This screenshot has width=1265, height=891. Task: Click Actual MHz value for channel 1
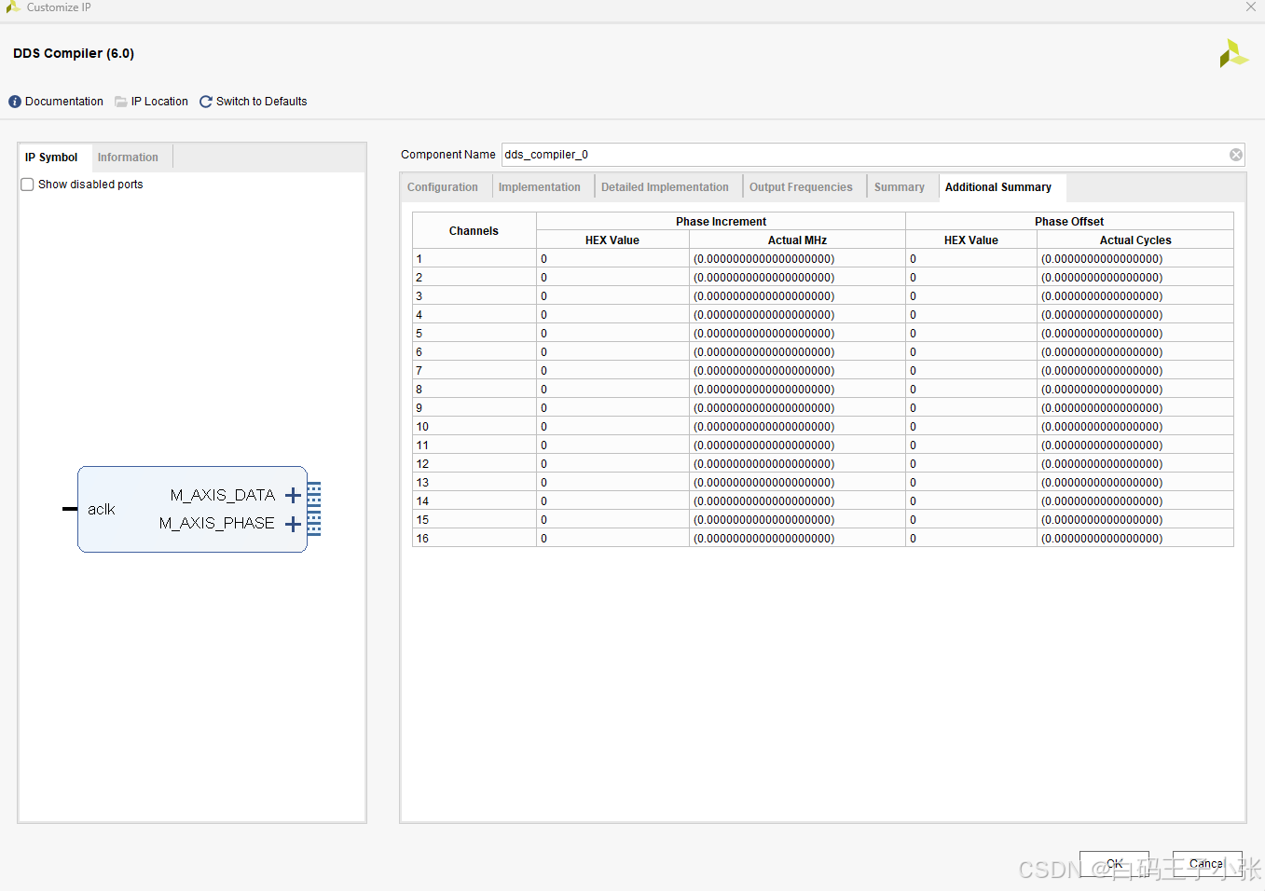(797, 259)
